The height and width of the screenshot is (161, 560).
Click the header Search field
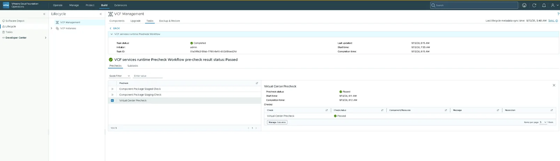coord(474,5)
